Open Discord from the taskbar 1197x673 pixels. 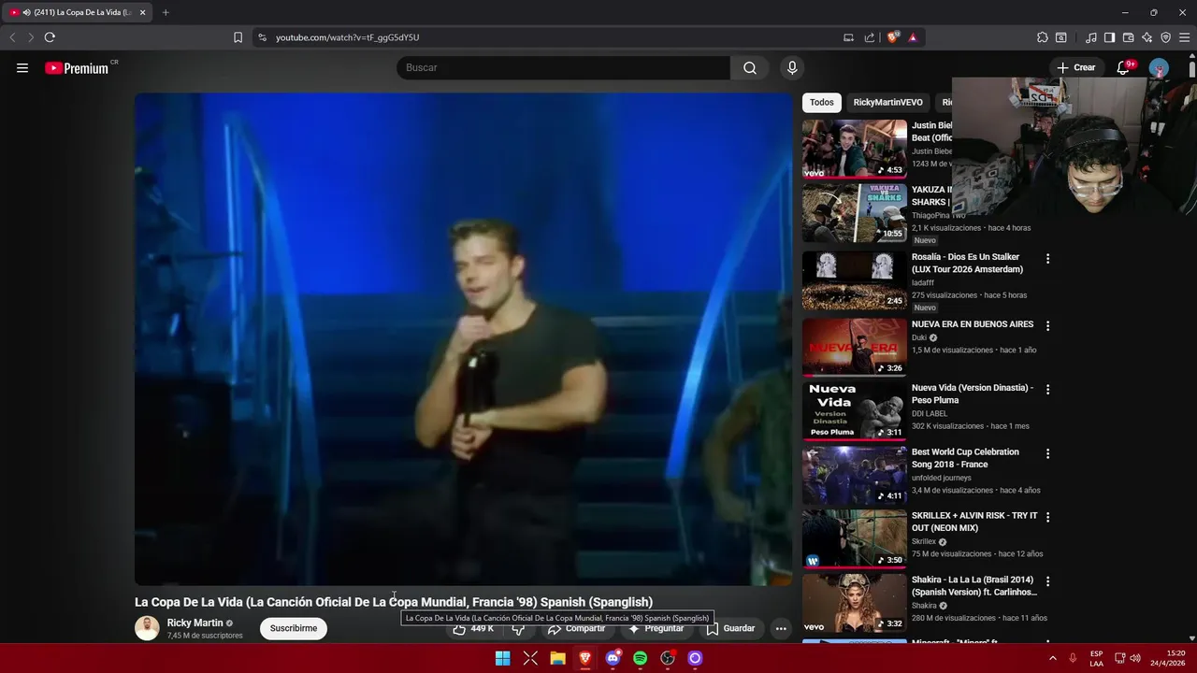[x=613, y=658]
